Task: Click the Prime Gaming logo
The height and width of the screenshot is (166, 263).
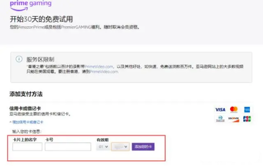Action: pos(31,4)
